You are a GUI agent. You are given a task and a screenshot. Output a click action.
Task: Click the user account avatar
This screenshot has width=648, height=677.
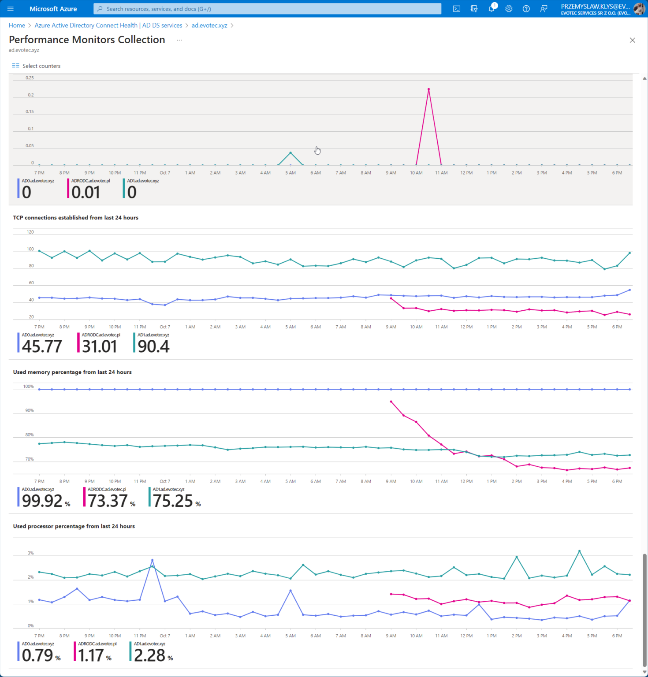point(638,9)
